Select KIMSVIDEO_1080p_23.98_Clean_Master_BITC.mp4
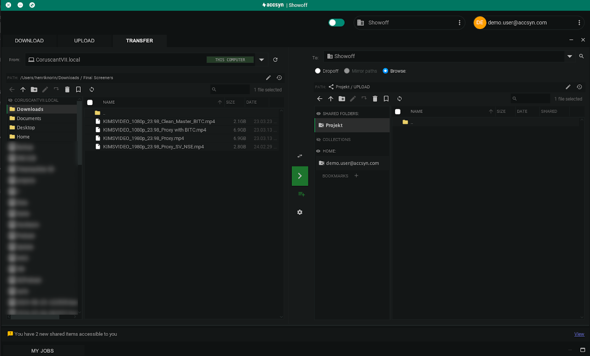This screenshot has height=356, width=590. (159, 122)
